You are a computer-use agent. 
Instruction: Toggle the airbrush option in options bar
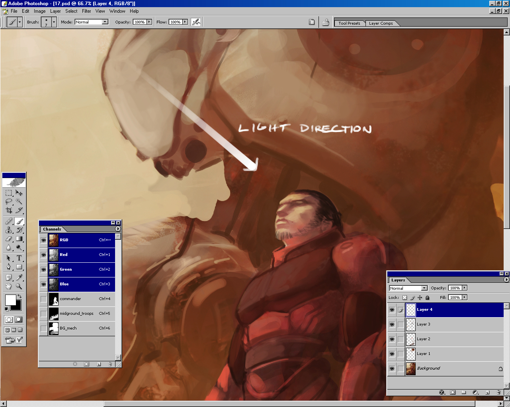click(x=196, y=22)
